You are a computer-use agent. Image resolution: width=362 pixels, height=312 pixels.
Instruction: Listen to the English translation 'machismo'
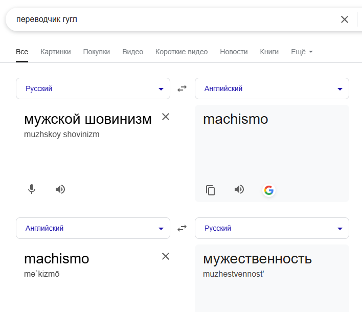click(239, 189)
